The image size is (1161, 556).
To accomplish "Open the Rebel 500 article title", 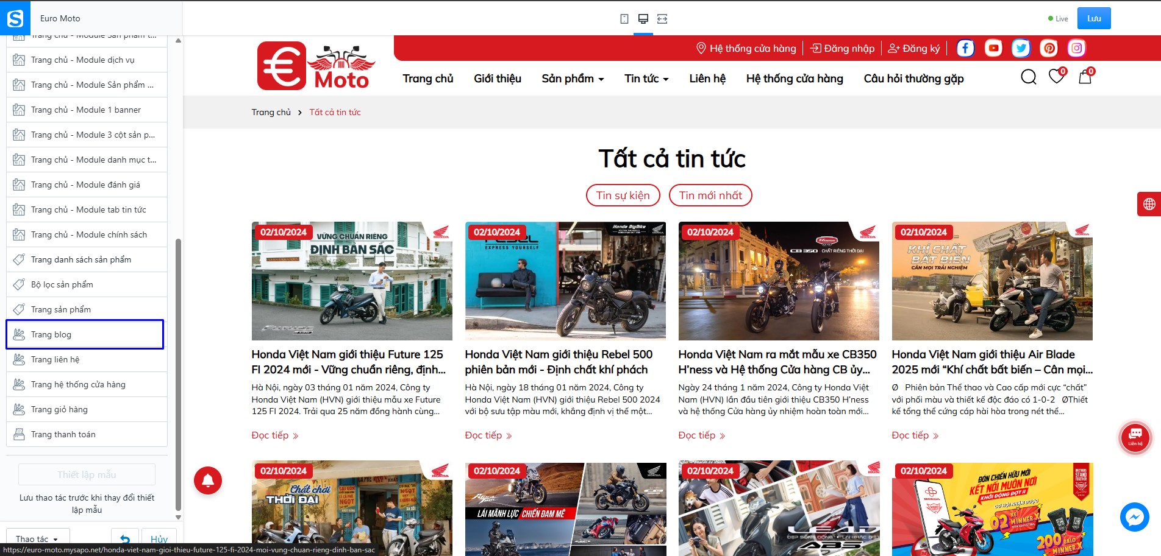I will [559, 362].
